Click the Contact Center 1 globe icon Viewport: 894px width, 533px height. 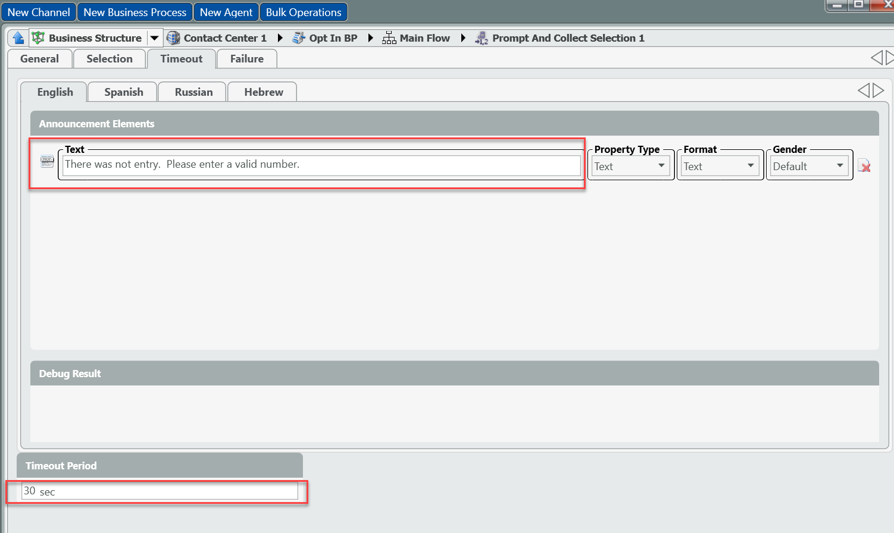tap(173, 38)
